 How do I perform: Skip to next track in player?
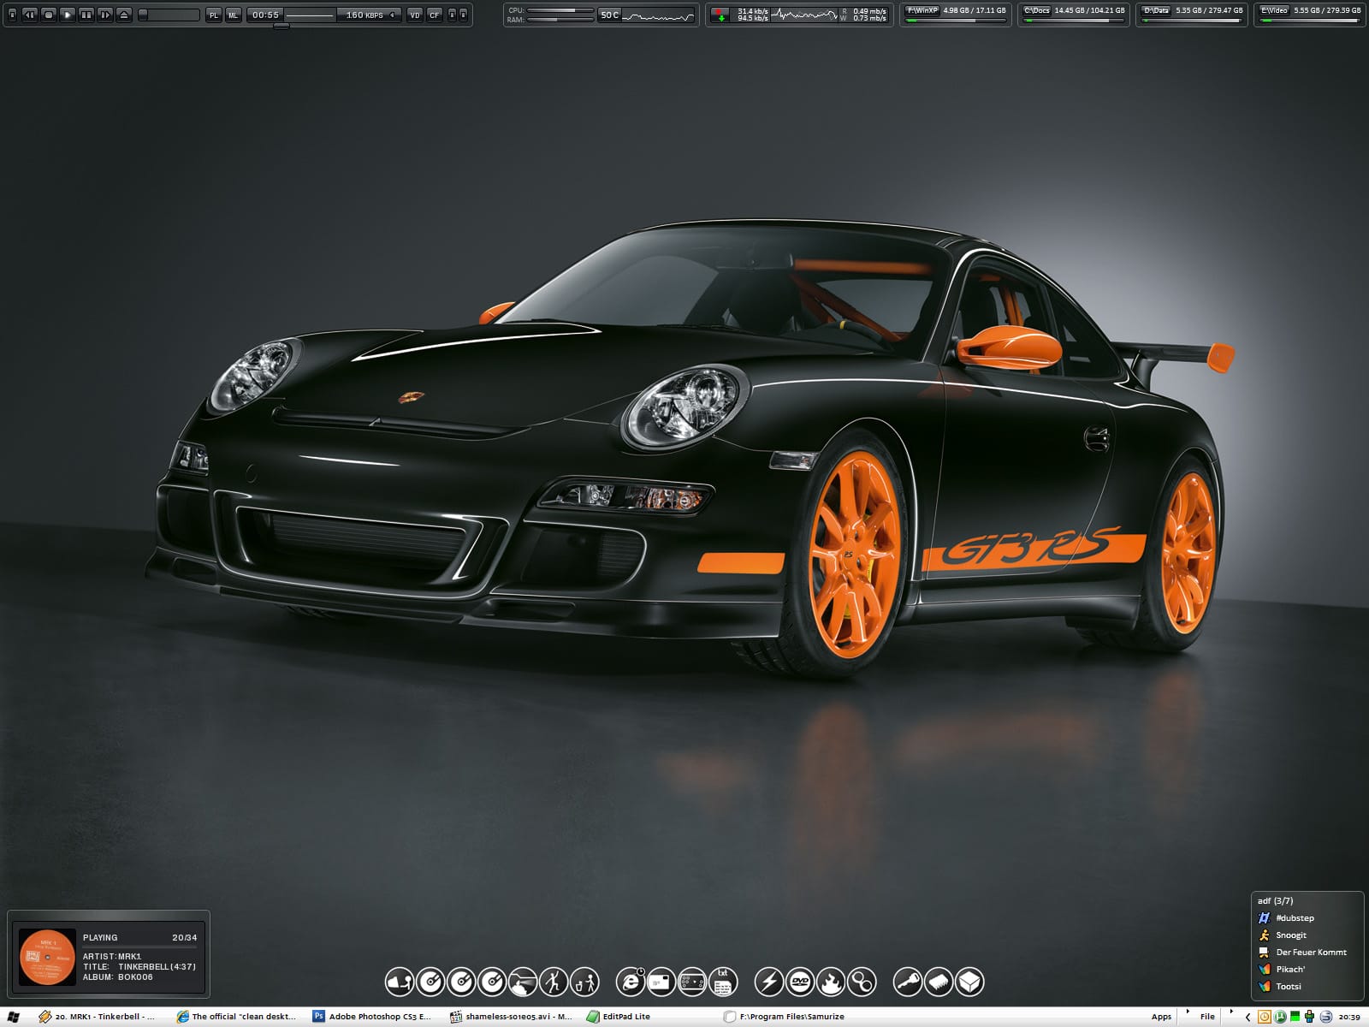click(105, 15)
